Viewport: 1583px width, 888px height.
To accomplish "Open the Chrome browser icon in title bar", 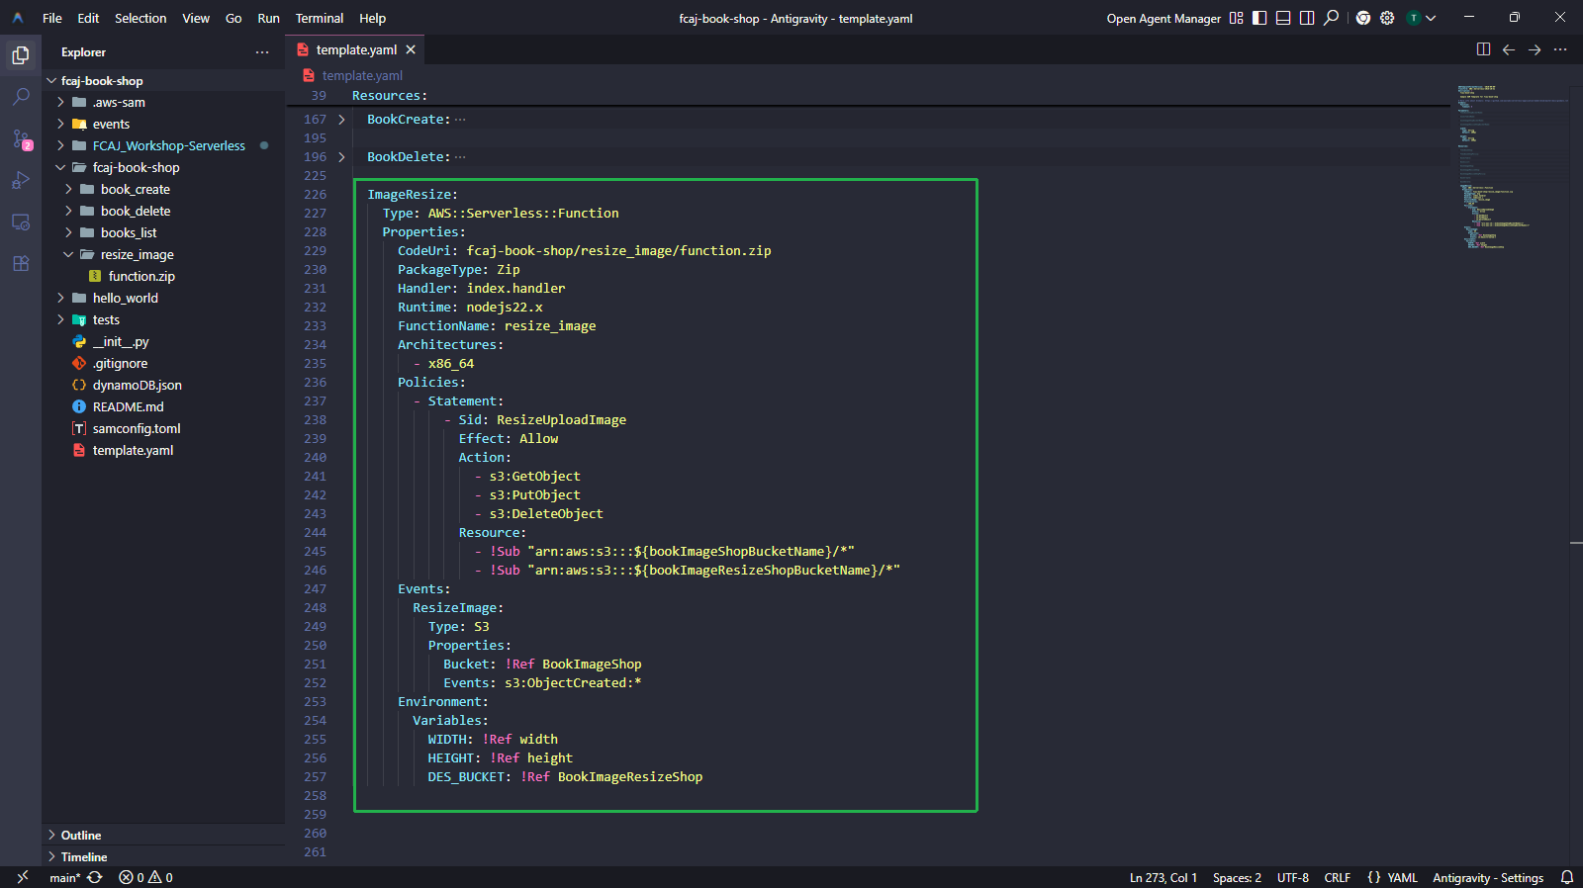I will (x=1363, y=18).
